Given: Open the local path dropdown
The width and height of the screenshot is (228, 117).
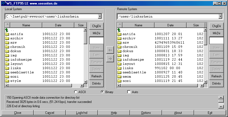Looking at the screenshot, I should (x=100, y=16).
